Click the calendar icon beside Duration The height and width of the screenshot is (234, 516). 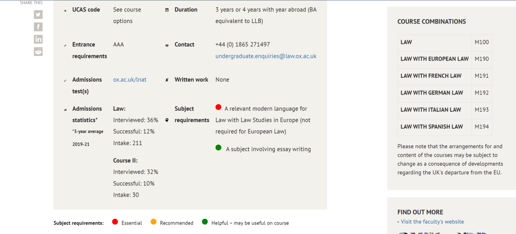tap(167, 10)
